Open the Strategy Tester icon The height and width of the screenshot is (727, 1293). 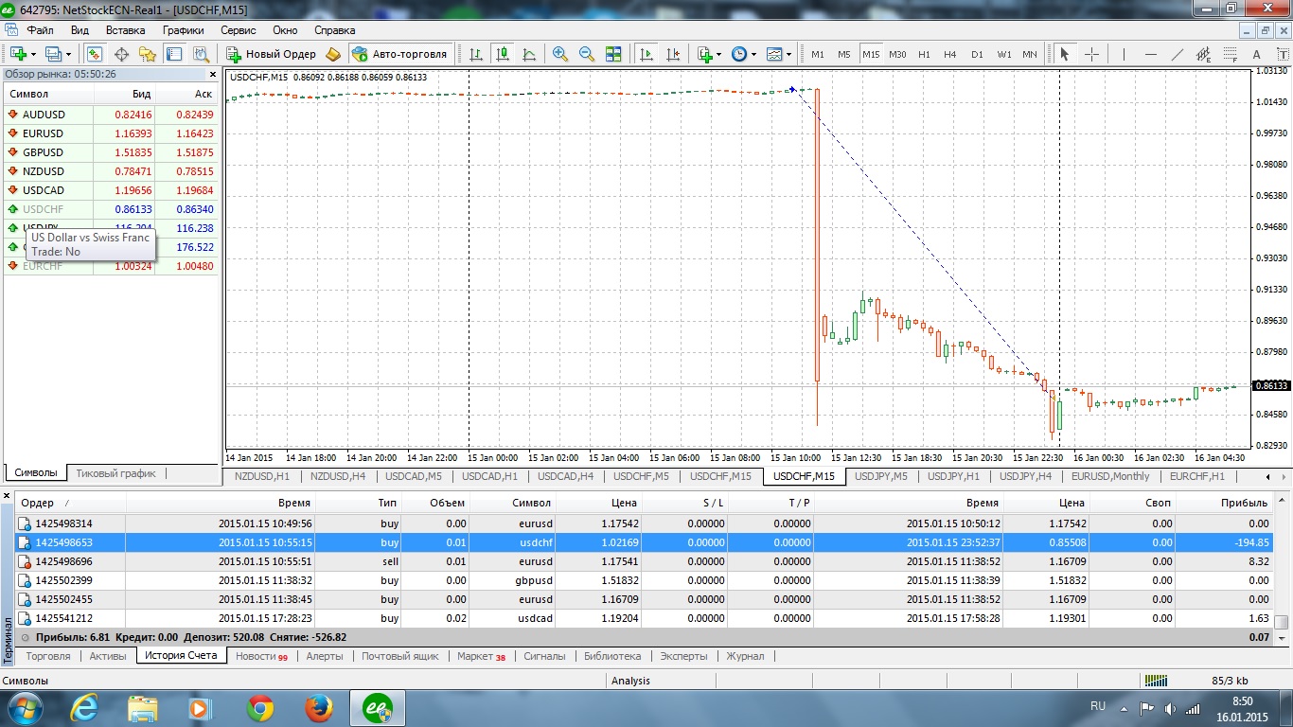click(x=200, y=54)
